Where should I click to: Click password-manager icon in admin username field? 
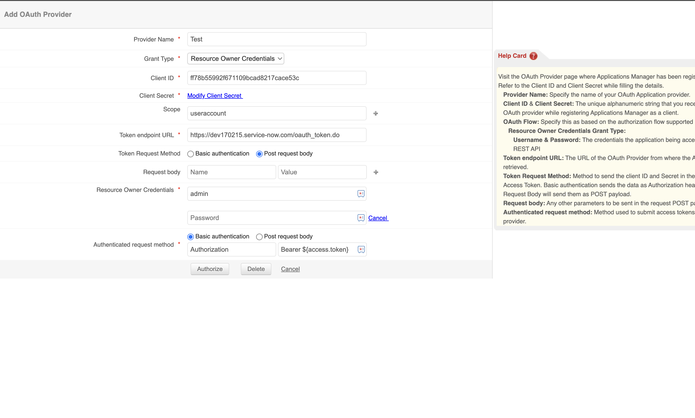click(361, 194)
